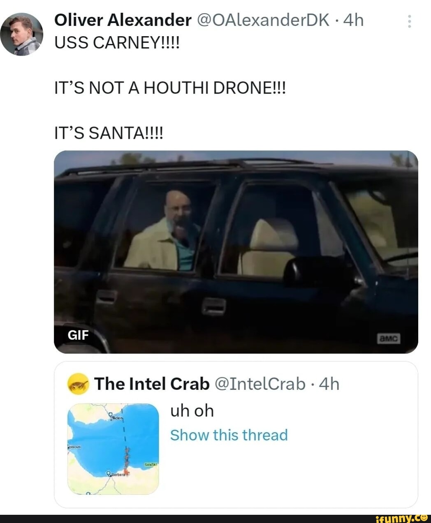Open Oliver Alexander's profile picture
Screen dimensions: 431x523
[x=21, y=34]
